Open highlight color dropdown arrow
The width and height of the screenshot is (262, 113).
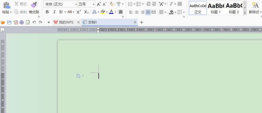coord(107,12)
